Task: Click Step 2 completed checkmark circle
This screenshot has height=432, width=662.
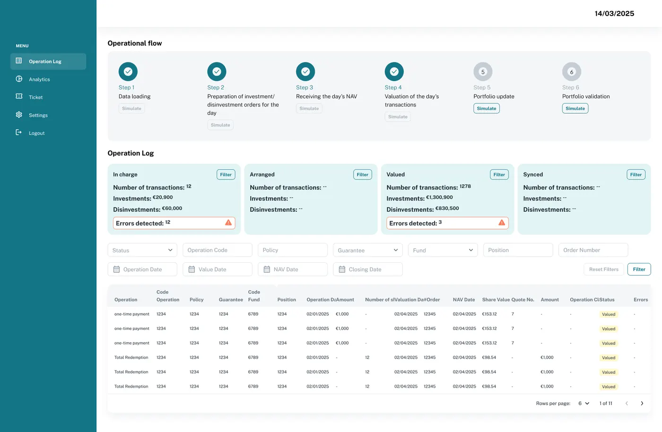Action: coord(217,72)
